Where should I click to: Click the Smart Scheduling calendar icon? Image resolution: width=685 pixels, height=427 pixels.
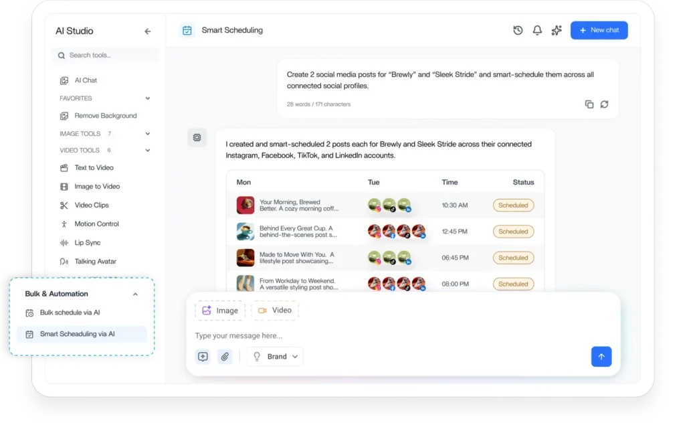187,30
